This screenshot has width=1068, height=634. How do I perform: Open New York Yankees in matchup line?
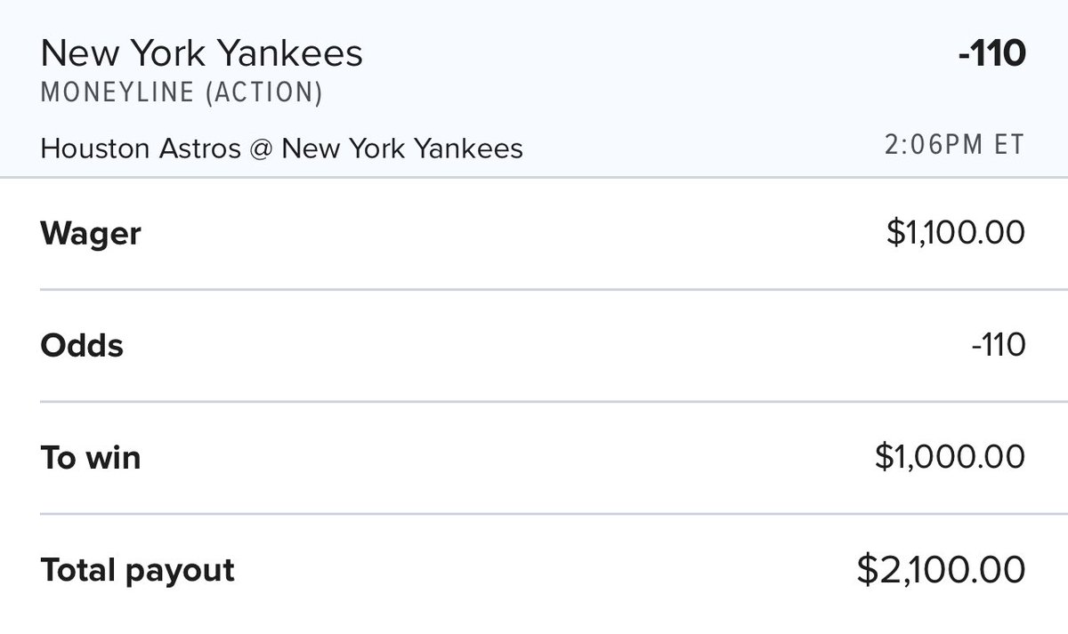pos(401,148)
